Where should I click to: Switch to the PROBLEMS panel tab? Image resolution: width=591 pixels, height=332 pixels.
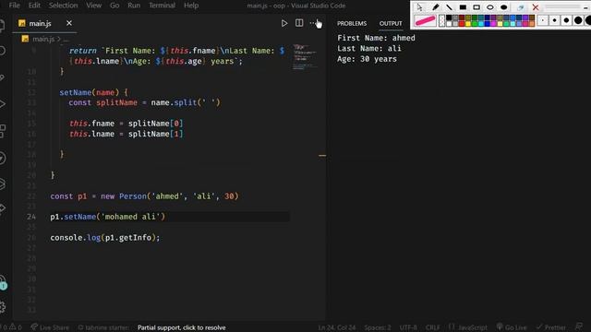(x=352, y=23)
